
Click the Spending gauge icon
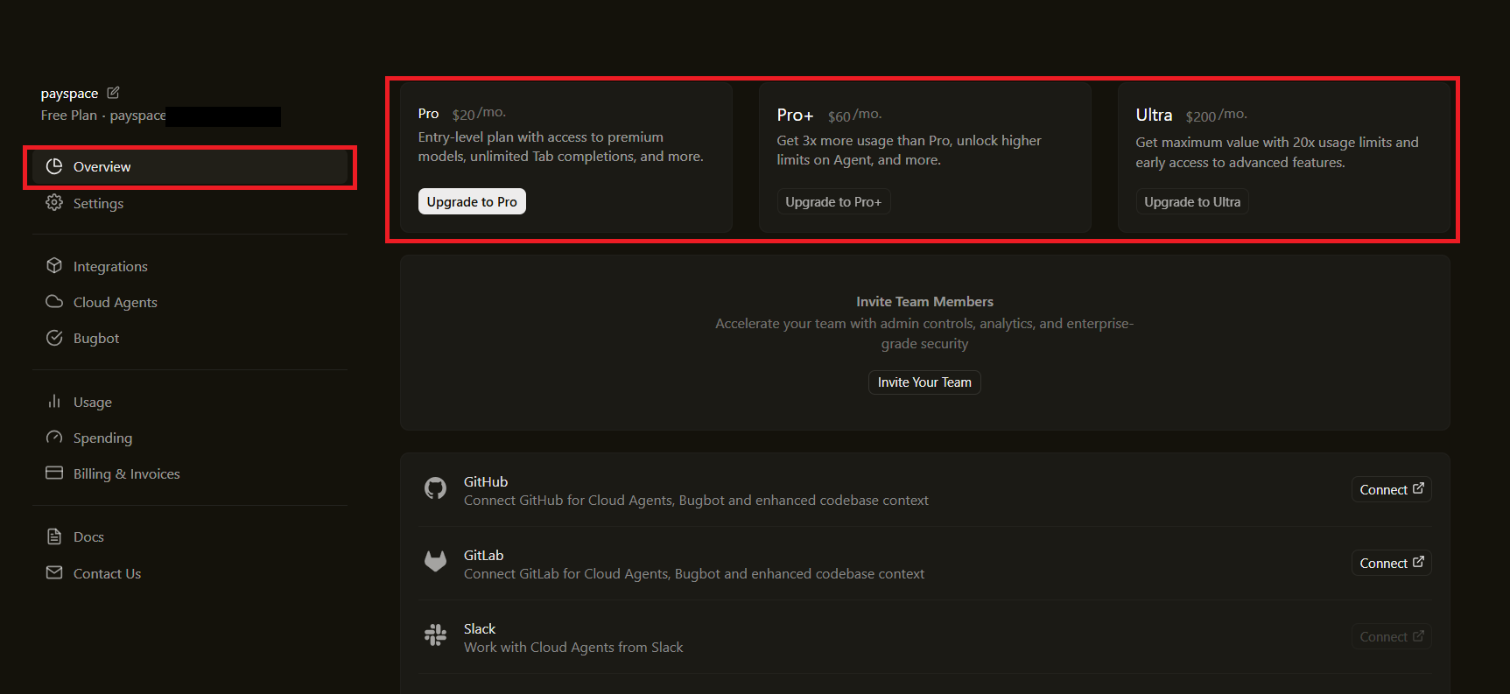[54, 438]
